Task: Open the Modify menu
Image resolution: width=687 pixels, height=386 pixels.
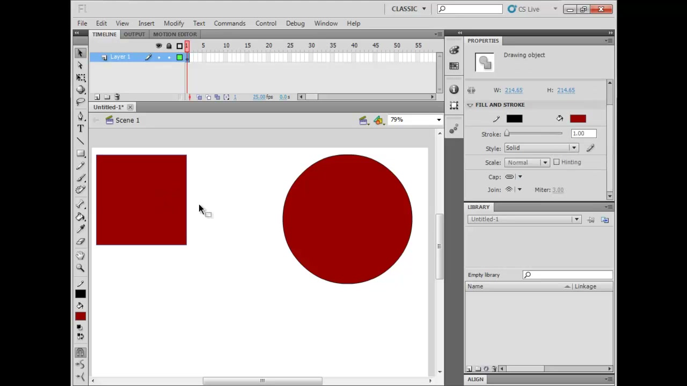Action: coord(174,24)
